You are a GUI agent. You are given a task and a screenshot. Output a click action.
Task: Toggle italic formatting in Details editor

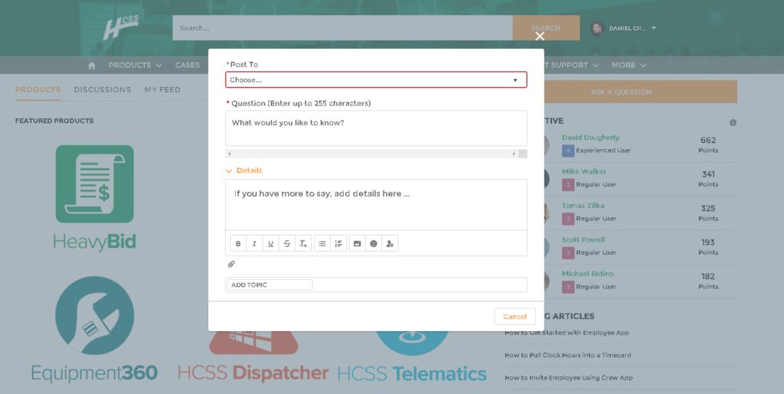(x=254, y=244)
